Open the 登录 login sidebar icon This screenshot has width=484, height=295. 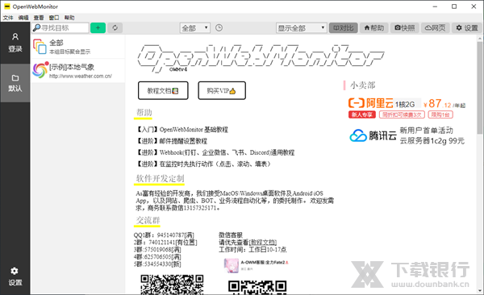click(15, 43)
